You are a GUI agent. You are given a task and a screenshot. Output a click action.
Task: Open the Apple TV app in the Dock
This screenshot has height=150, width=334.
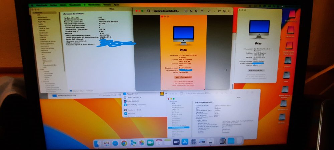(176, 142)
